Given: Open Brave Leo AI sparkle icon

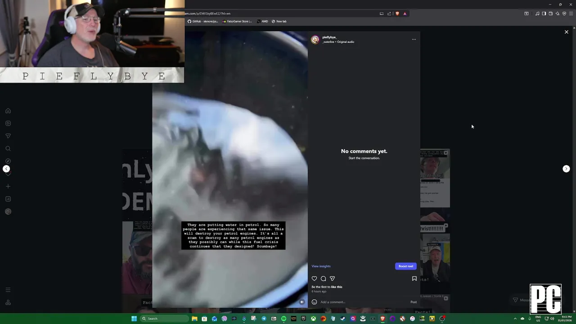Looking at the screenshot, I should coord(558,13).
